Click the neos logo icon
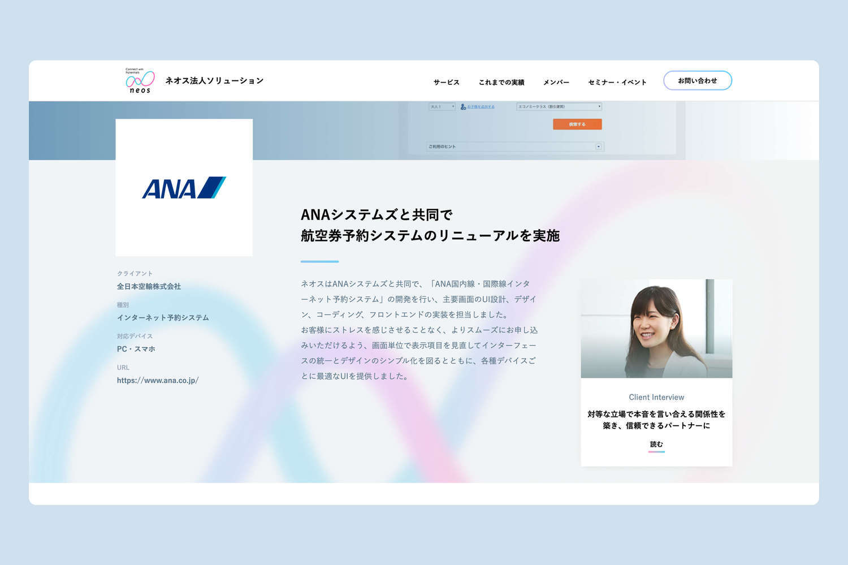The width and height of the screenshot is (848, 565). (140, 81)
